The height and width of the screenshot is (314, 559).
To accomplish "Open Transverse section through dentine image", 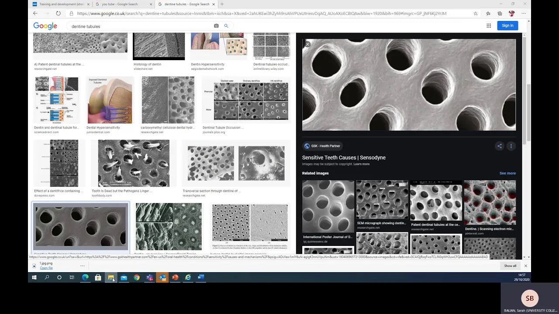I will [x=236, y=163].
